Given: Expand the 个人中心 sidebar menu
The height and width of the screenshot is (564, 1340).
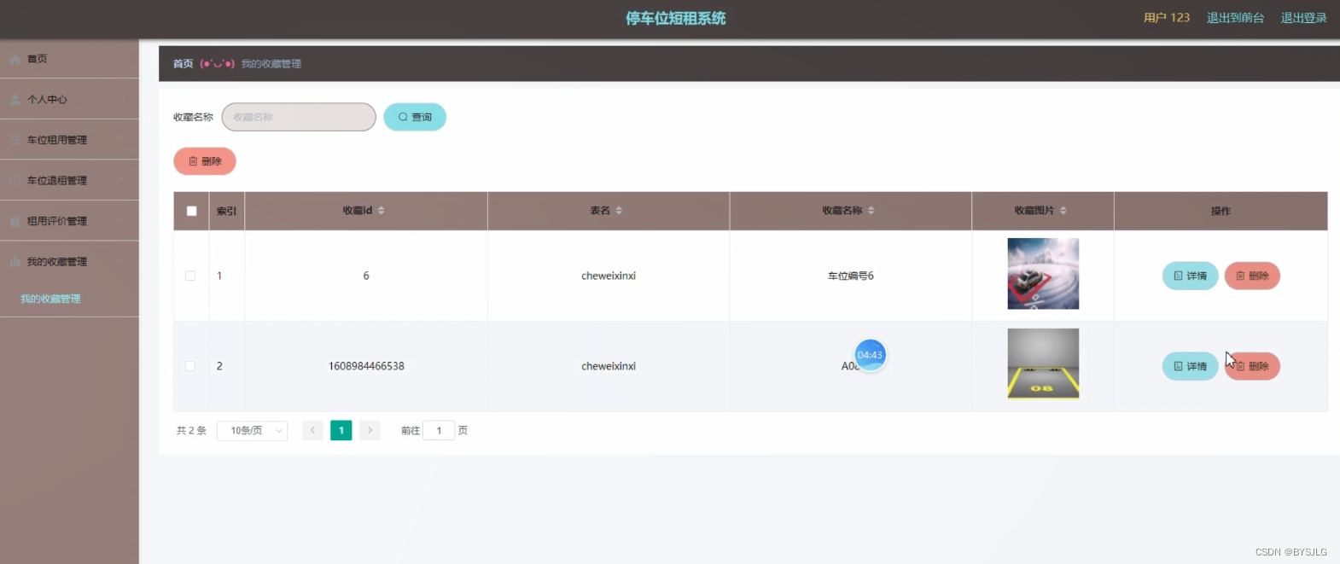Looking at the screenshot, I should (x=121, y=100).
